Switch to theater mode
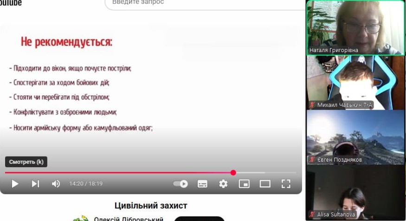Viewport: 406px width, 221px height. click(x=265, y=184)
